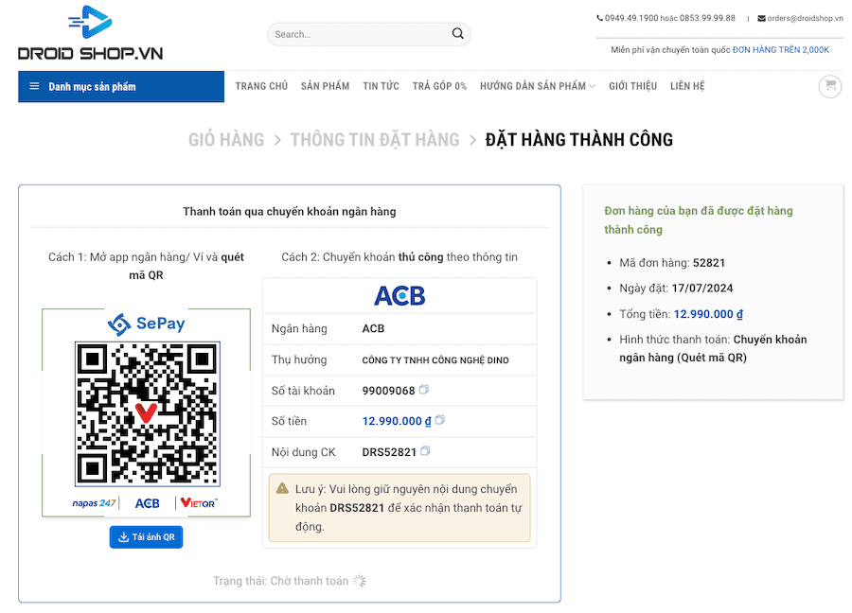Click the Cách 1 quét mã QR heading
This screenshot has height=613, width=852.
point(146,266)
